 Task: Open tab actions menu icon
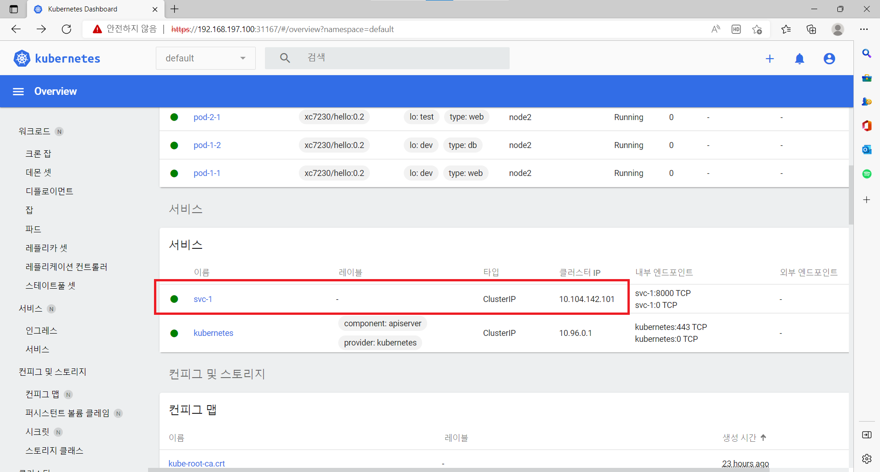click(14, 9)
